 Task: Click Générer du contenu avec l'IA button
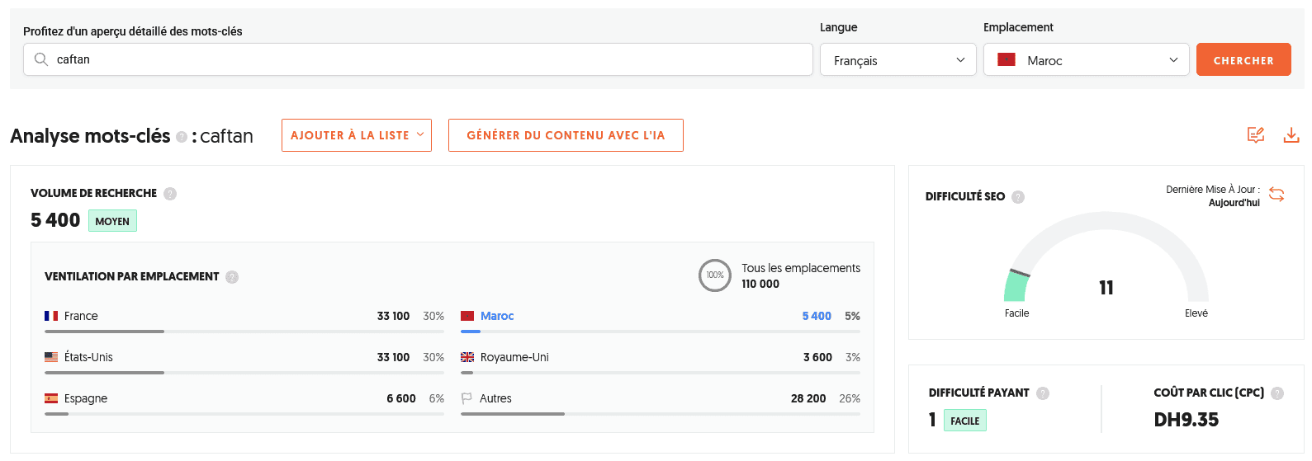(566, 135)
